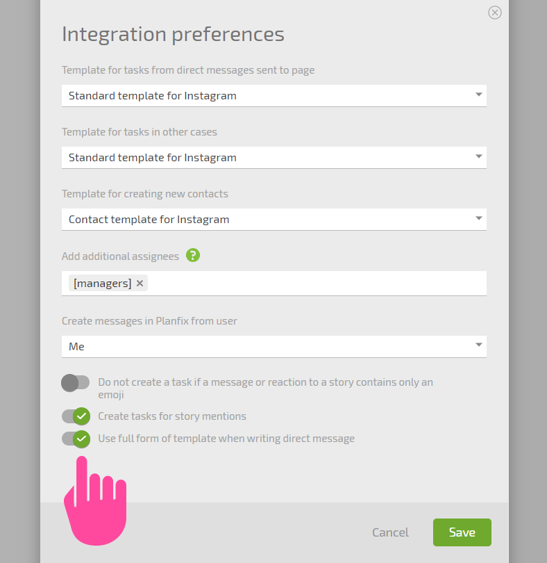Expand the Template for tasks in other cases dropdown
This screenshot has width=547, height=563.
[x=274, y=157]
